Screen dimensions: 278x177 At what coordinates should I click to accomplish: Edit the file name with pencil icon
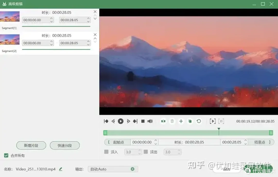coord(61,169)
